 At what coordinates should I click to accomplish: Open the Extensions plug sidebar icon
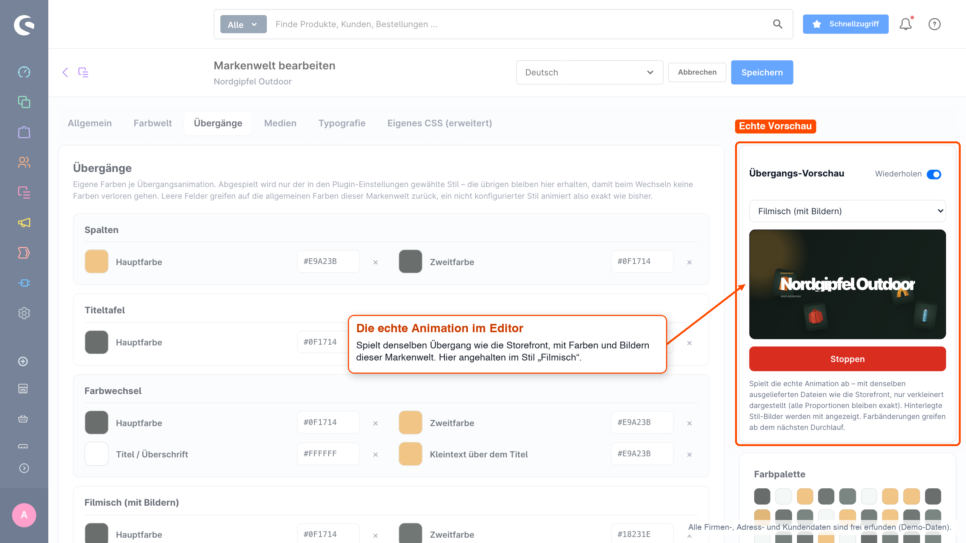coord(24,283)
